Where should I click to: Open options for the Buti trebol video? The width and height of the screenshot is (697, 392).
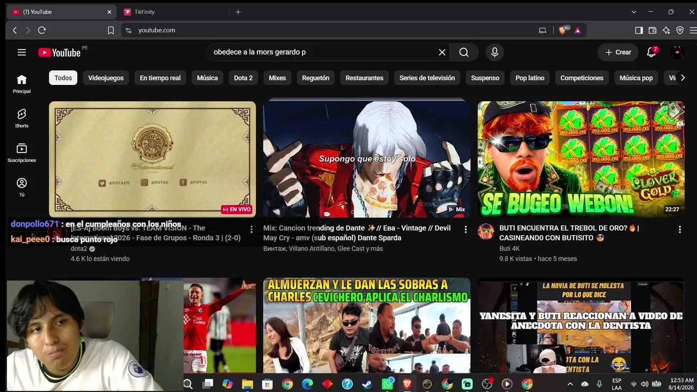point(680,230)
